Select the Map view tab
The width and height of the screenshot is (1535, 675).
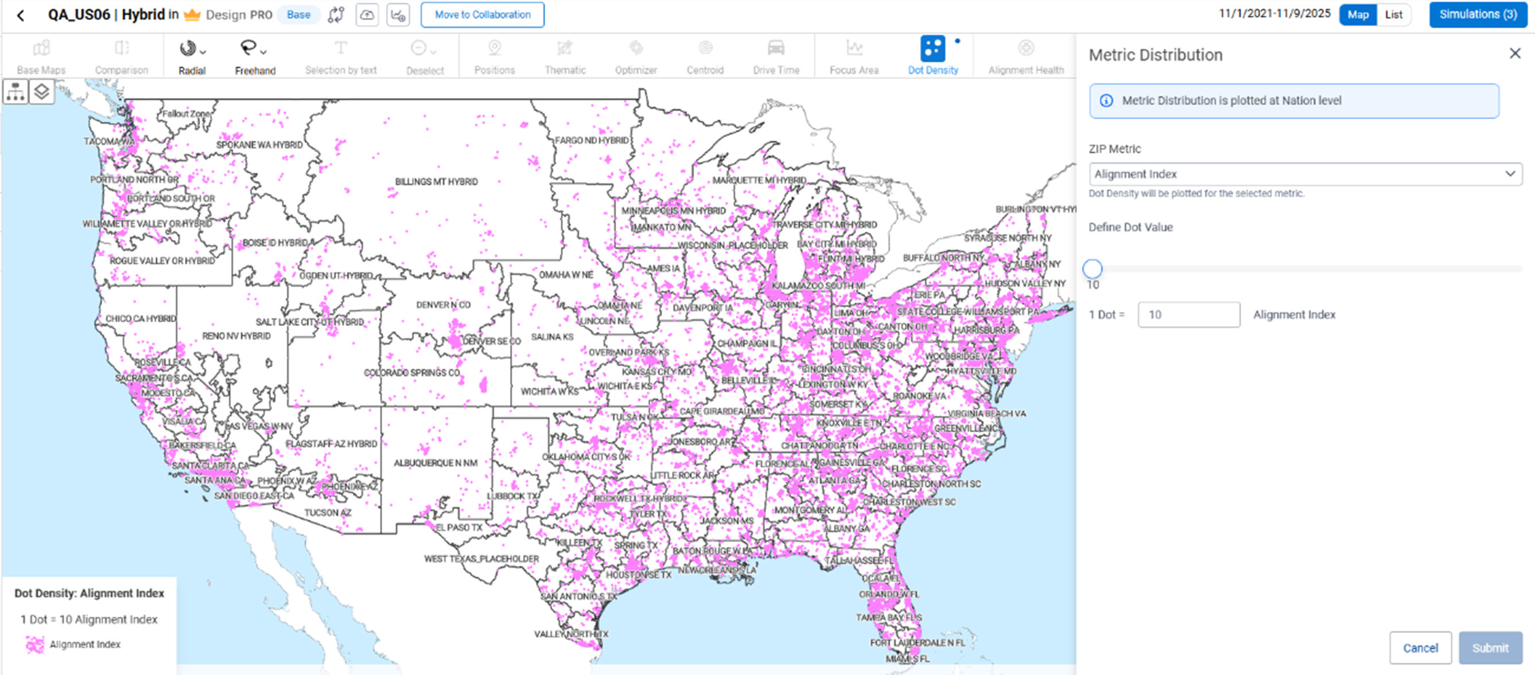1358,14
